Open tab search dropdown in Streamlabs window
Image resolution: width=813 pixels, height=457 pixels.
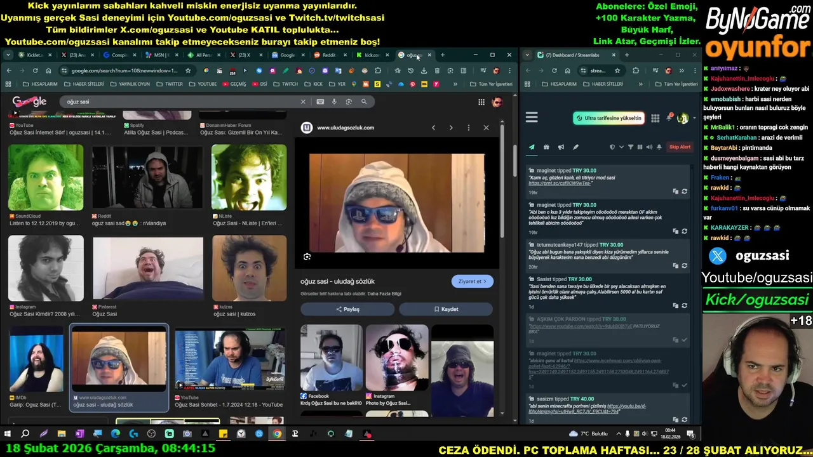[x=527, y=55]
